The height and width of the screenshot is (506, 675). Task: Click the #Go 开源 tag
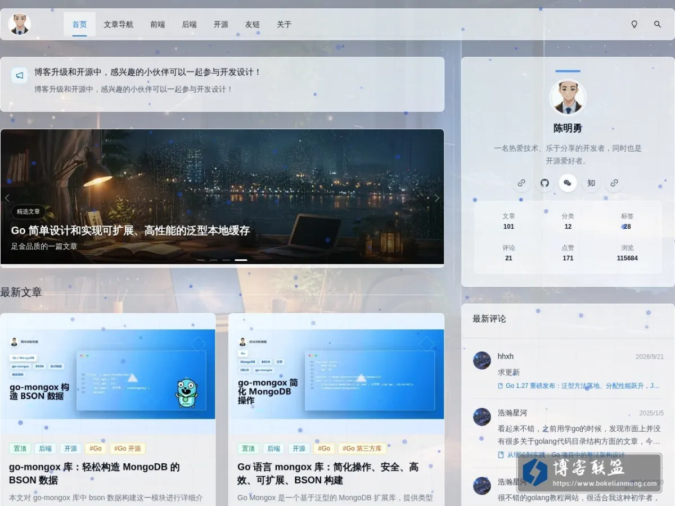click(128, 449)
